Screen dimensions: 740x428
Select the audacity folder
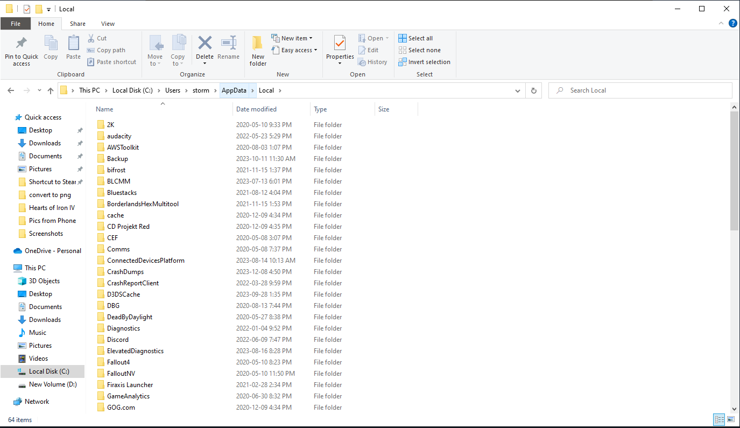tap(119, 136)
